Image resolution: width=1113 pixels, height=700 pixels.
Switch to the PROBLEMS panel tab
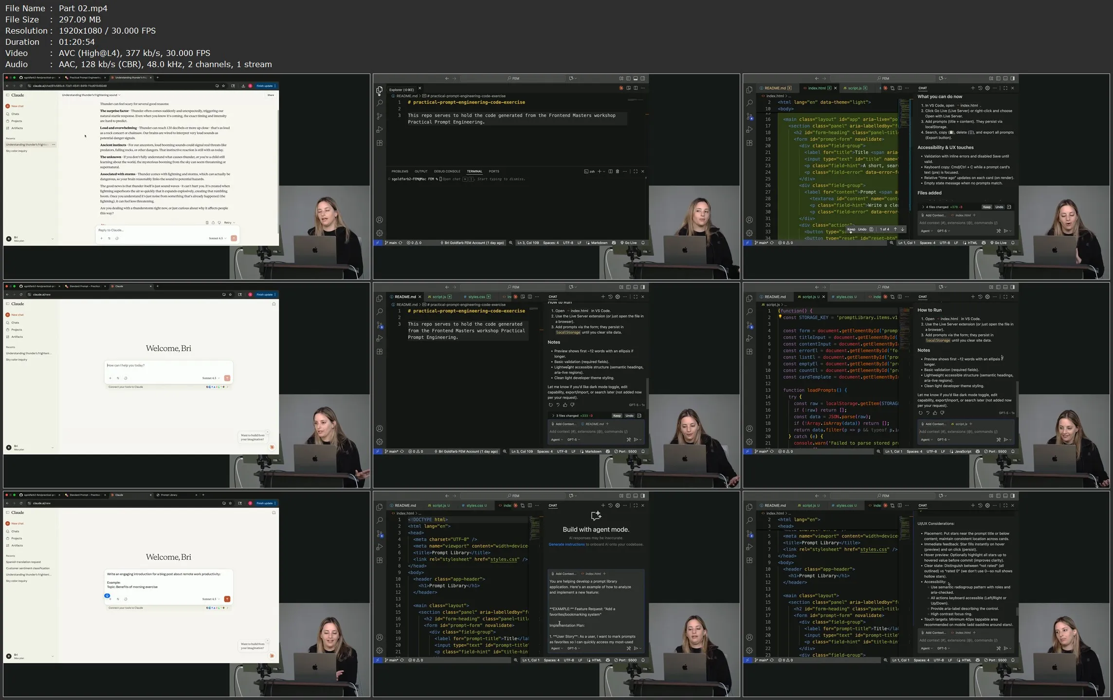coord(400,171)
